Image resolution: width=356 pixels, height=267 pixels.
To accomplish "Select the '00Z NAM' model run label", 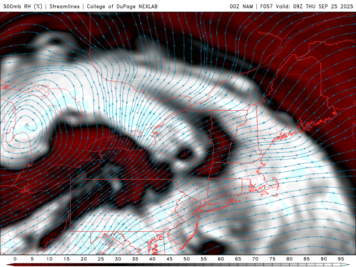I will click(x=241, y=6).
